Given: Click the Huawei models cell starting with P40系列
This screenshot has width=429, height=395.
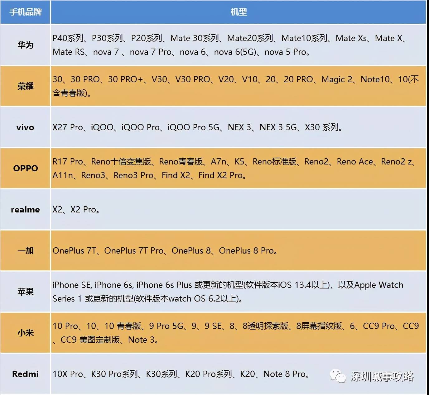Looking at the screenshot, I should pos(239,45).
